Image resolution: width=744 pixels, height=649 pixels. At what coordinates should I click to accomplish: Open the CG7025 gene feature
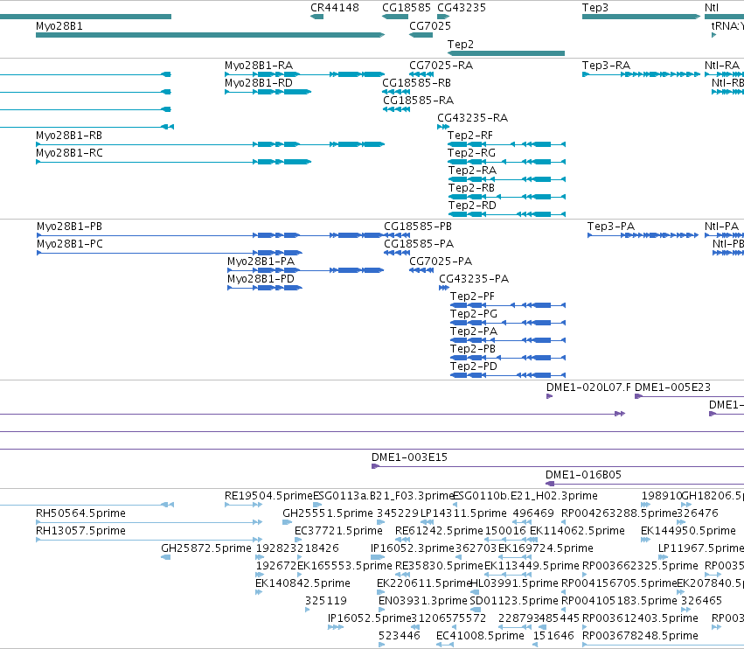[421, 35]
